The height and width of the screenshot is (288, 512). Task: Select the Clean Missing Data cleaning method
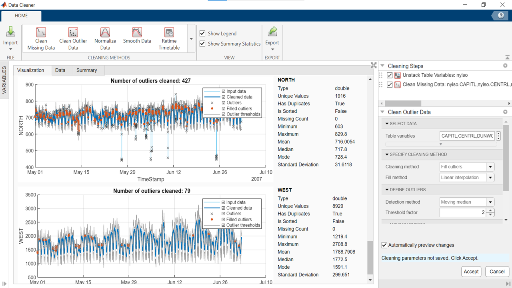point(40,38)
